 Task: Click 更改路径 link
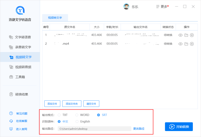pyautogui.click(x=139, y=129)
